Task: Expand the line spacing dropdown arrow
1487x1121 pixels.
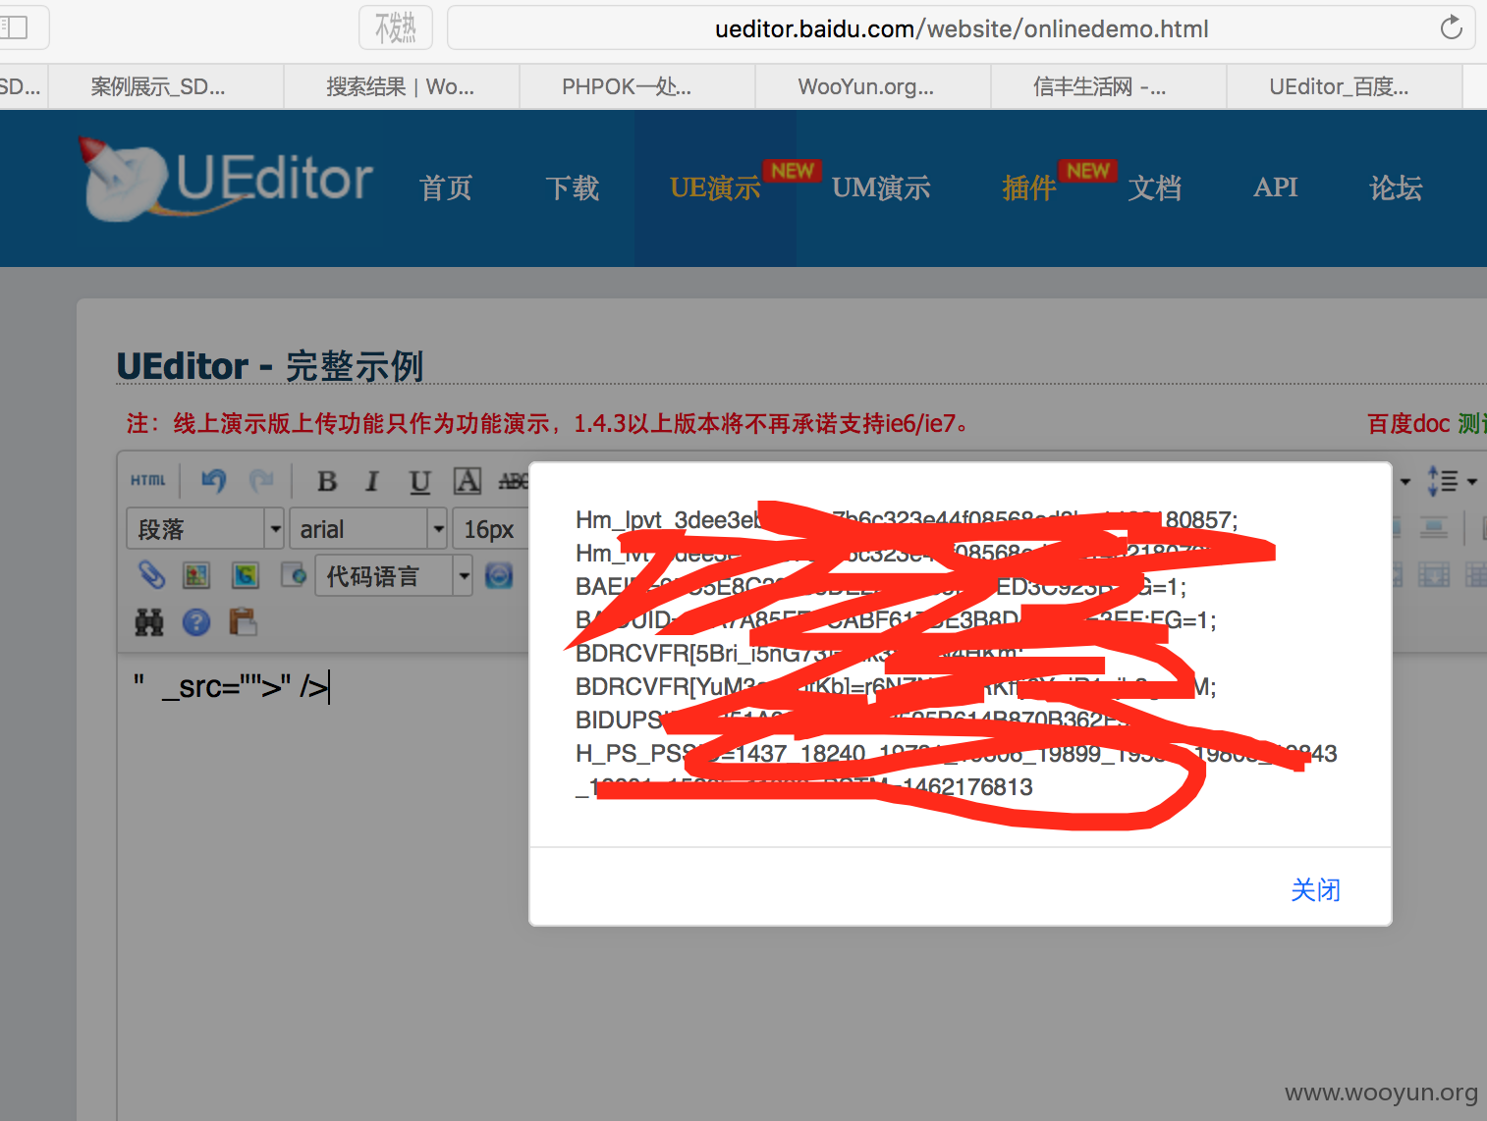Action: coord(1471,482)
